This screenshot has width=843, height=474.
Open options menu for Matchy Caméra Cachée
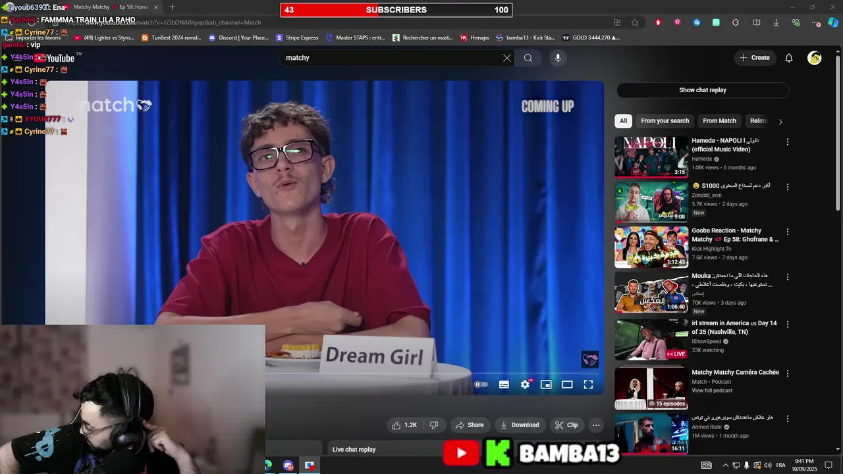[x=787, y=373]
